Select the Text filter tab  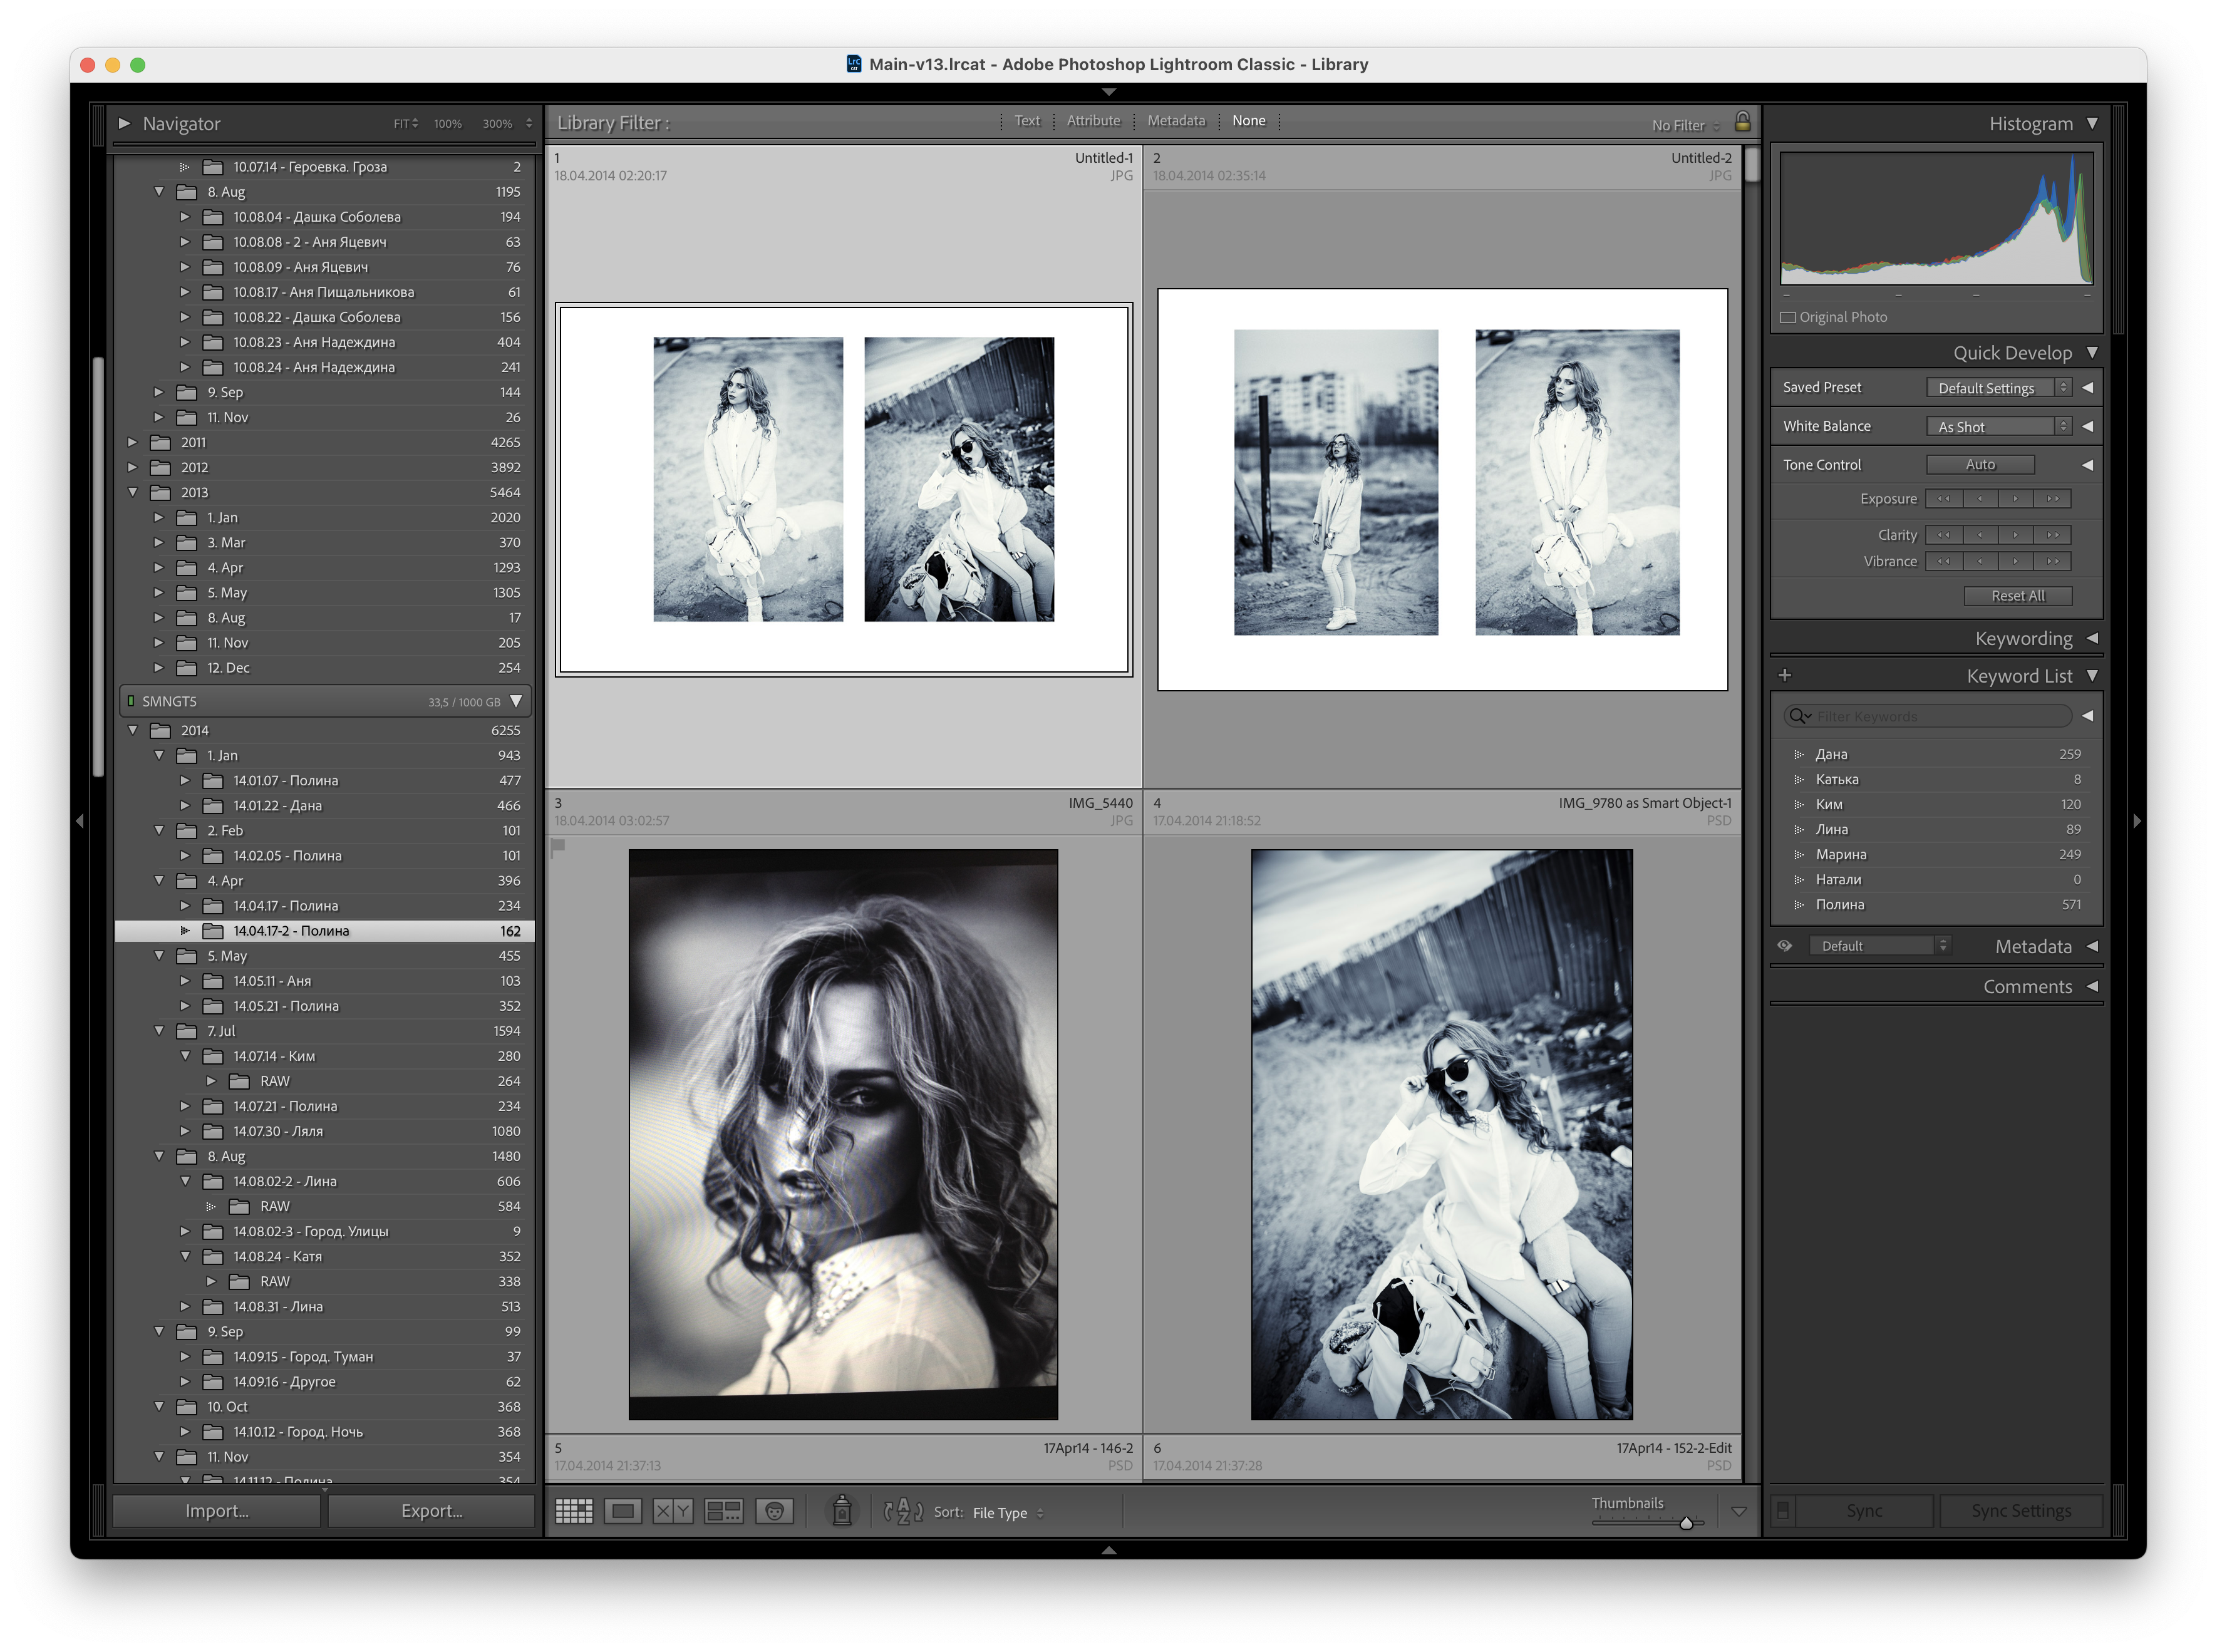pos(1027,121)
